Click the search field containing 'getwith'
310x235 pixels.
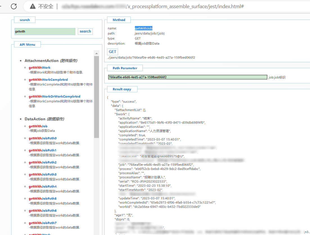click(45, 31)
